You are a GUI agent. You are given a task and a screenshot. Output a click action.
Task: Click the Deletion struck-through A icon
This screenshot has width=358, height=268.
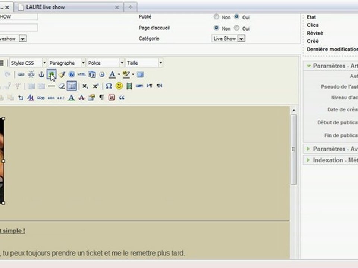pos(82,98)
